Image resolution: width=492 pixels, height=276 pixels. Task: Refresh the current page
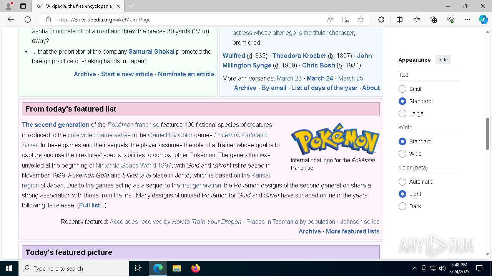pyautogui.click(x=28, y=20)
